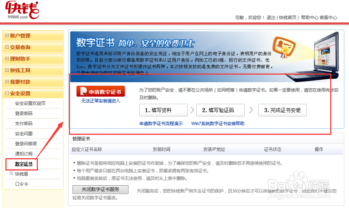
Task: Click the 快钱工具 panel icon
Action: click(x=8, y=70)
